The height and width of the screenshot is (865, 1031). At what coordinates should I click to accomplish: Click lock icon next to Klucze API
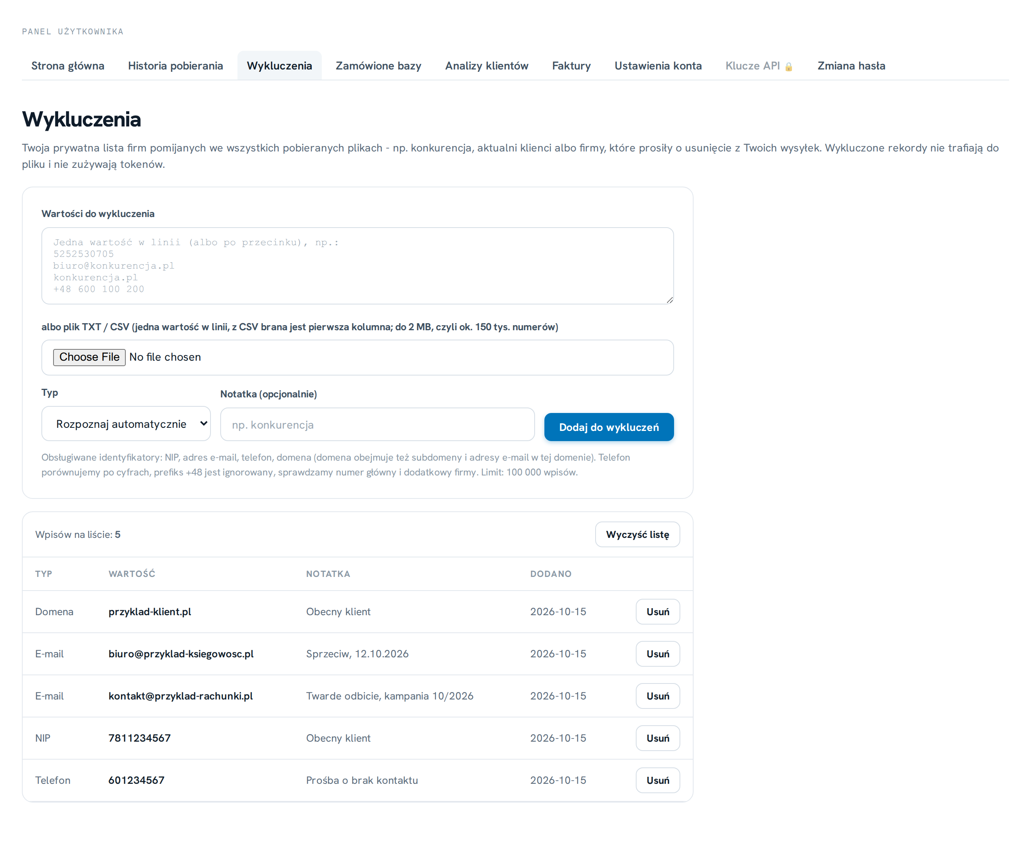pyautogui.click(x=788, y=67)
